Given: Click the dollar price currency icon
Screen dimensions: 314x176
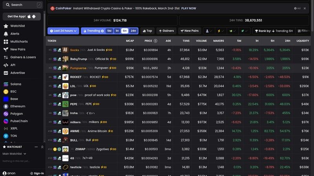Looking at the screenshot, I should pos(155,41).
